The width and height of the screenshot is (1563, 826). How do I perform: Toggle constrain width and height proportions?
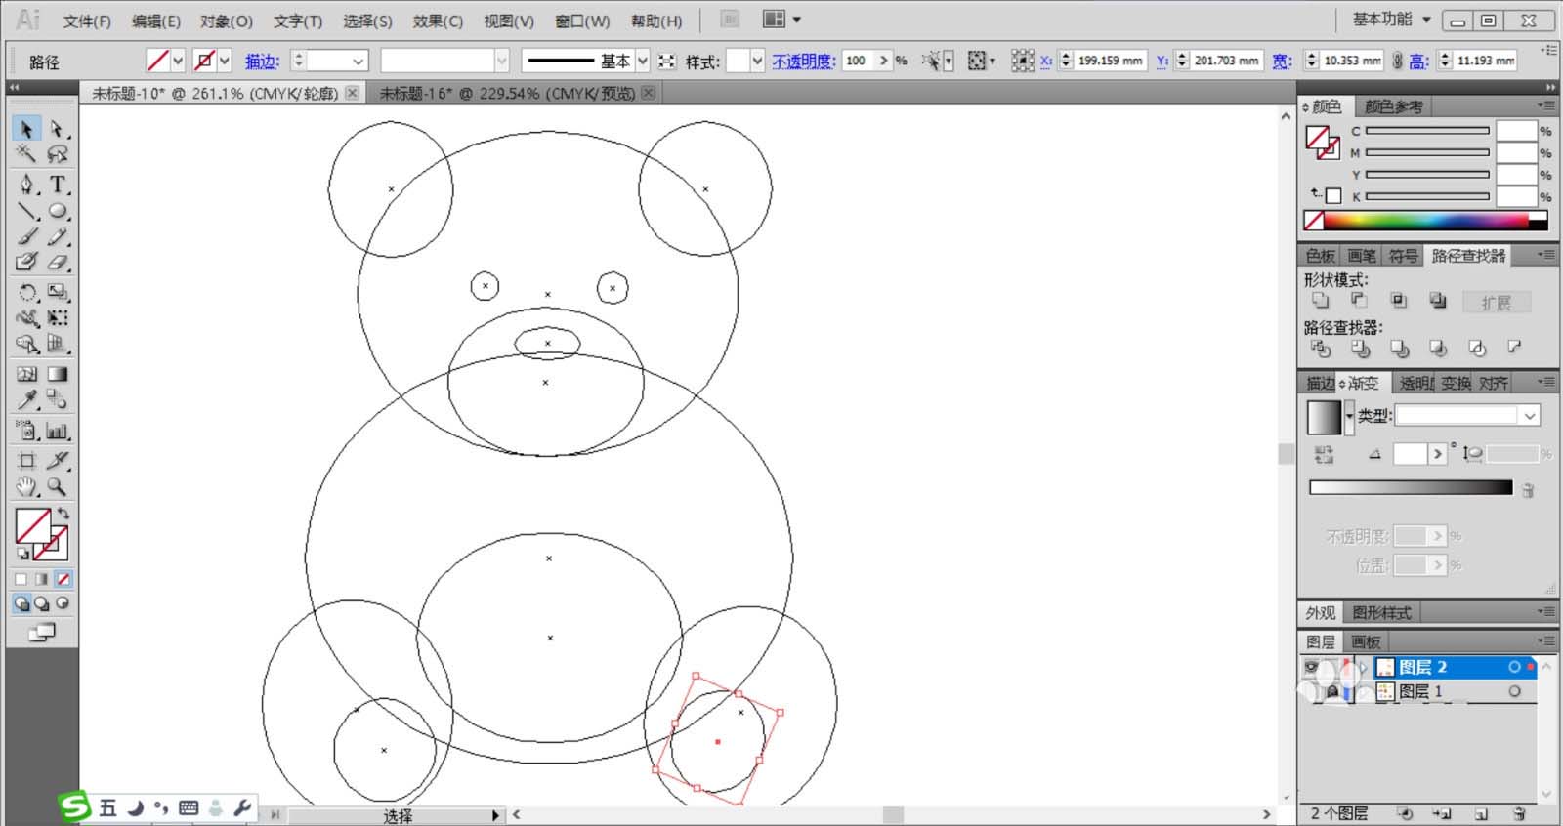(1398, 61)
